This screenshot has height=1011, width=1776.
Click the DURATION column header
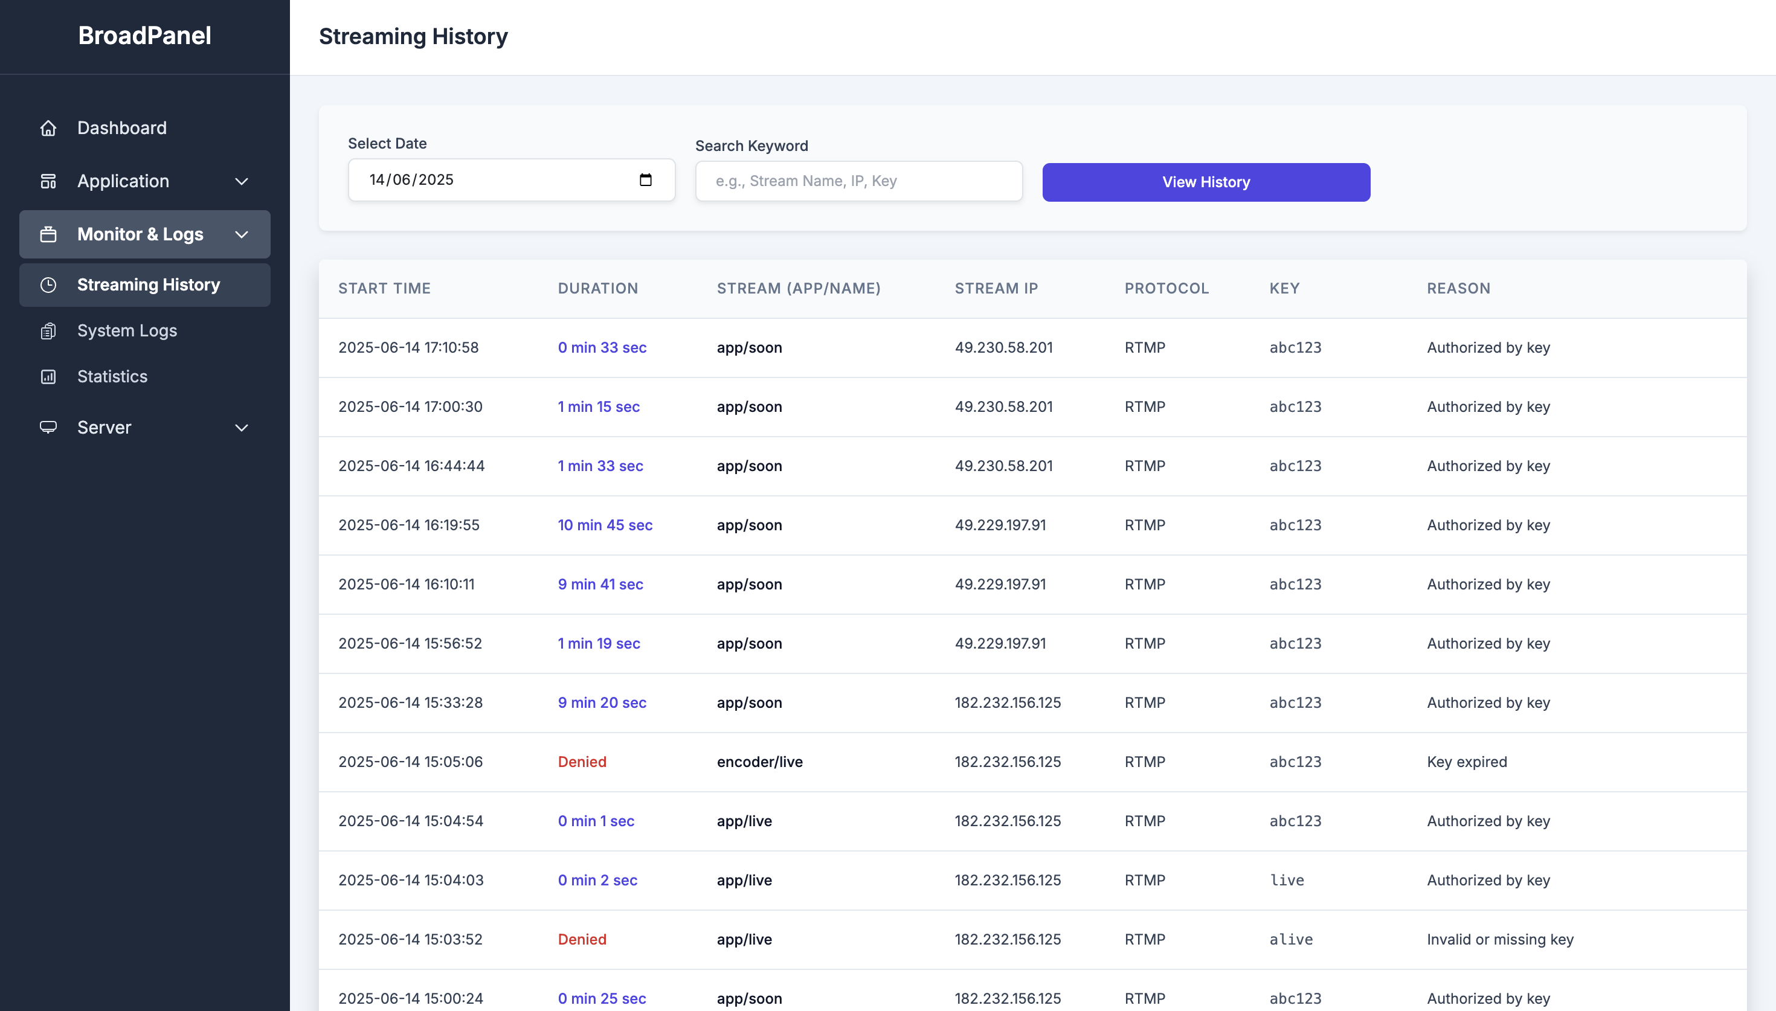598,288
